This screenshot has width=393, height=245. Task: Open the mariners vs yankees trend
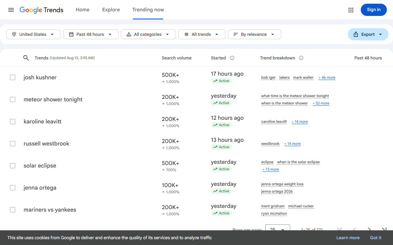[x=50, y=210]
